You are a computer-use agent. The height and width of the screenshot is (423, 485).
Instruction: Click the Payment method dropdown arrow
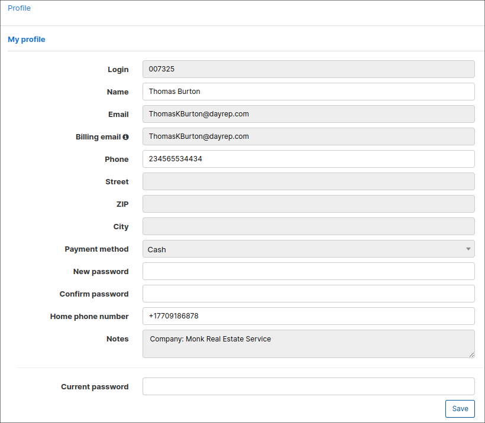(468, 249)
